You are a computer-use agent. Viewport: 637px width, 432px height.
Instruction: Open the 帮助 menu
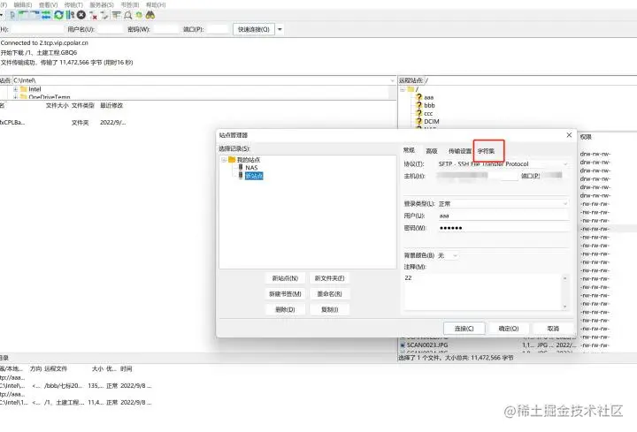[156, 4]
